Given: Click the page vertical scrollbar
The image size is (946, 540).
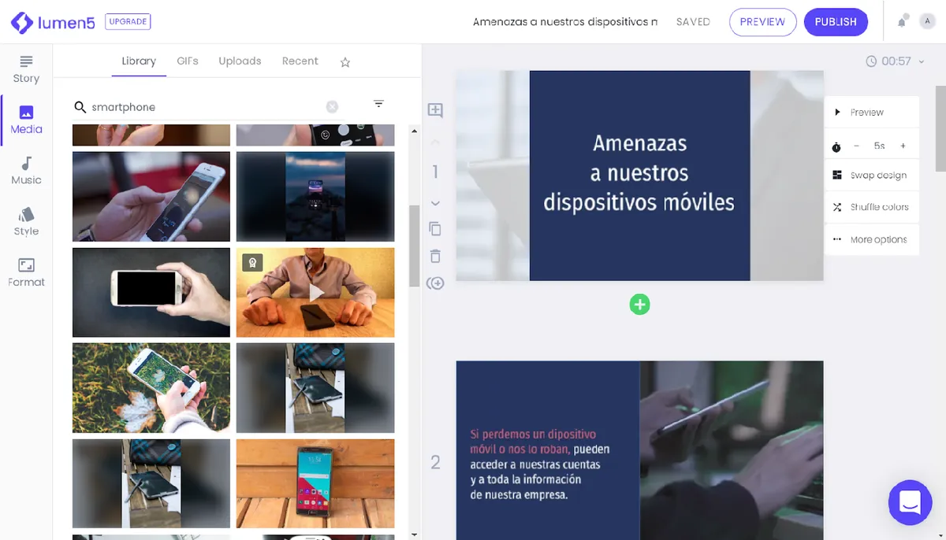Looking at the screenshot, I should tap(940, 128).
